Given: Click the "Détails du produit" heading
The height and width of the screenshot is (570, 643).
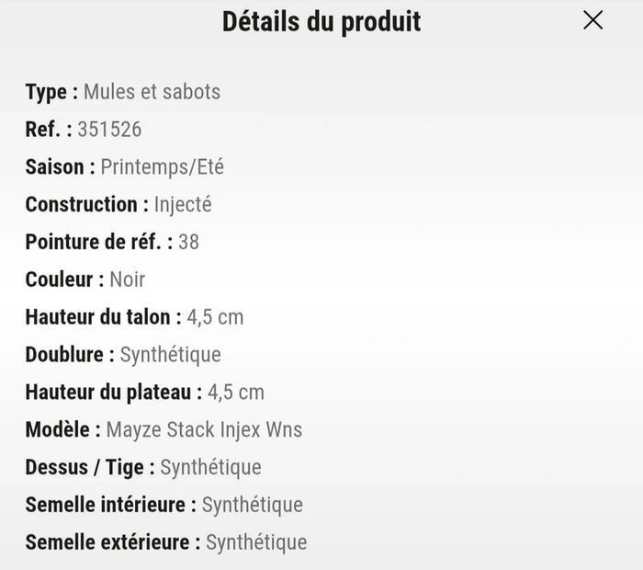Looking at the screenshot, I should tap(321, 22).
